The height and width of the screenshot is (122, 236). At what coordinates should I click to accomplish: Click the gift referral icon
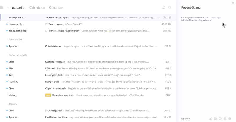click(x=215, y=119)
